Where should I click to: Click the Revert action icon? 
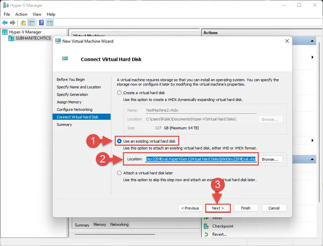tap(206, 234)
